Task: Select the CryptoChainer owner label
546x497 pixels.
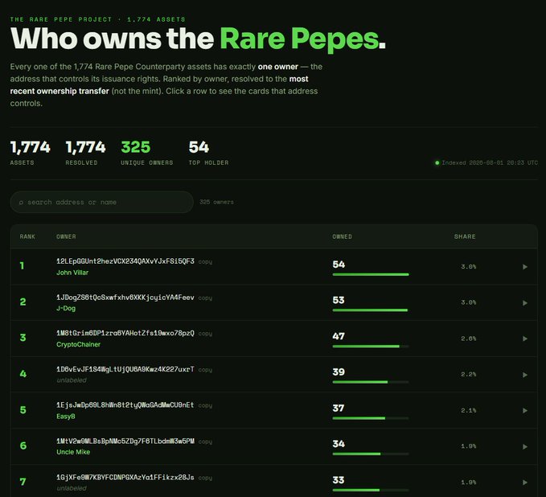Action: (78, 344)
